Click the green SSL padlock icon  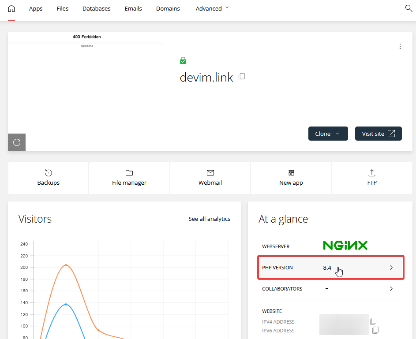(x=183, y=61)
